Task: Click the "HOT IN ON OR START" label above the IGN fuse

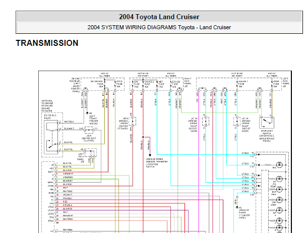Action: pyautogui.click(x=143, y=75)
